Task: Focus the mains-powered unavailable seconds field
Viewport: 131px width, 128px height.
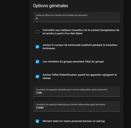Action: pos(76,91)
